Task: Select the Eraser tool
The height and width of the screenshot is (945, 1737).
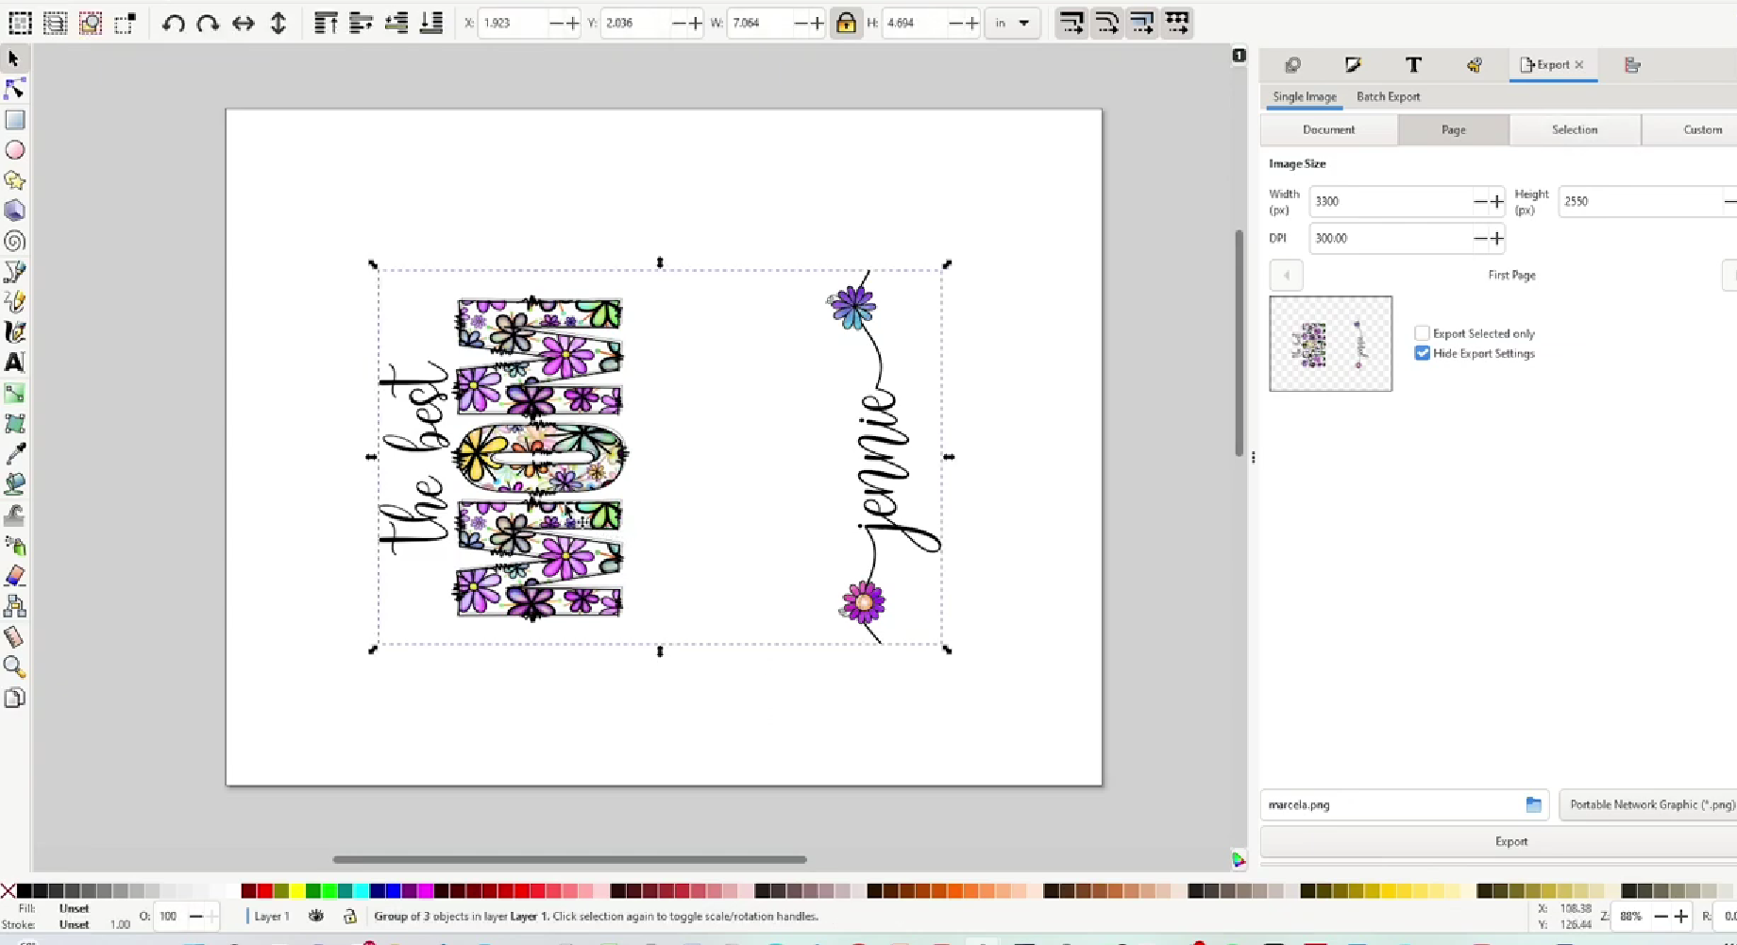Action: coord(15,576)
